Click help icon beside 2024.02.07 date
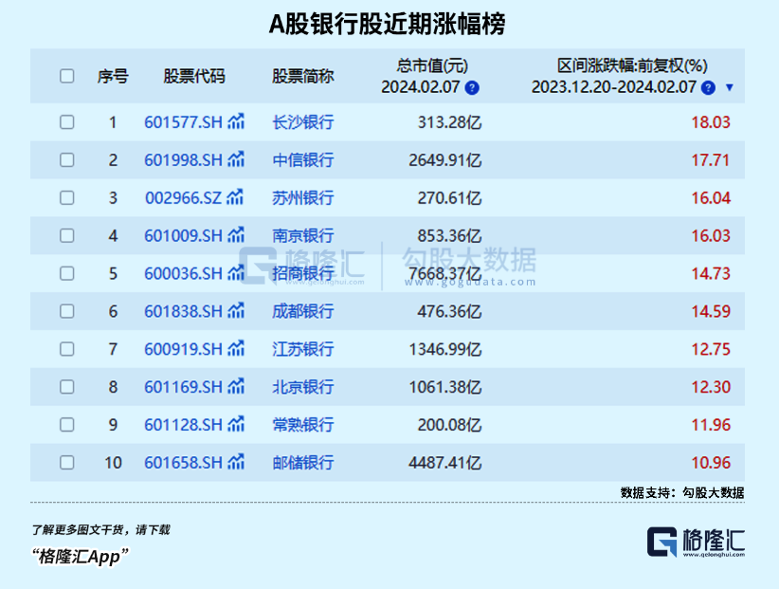This screenshot has height=589, width=779. click(x=472, y=87)
